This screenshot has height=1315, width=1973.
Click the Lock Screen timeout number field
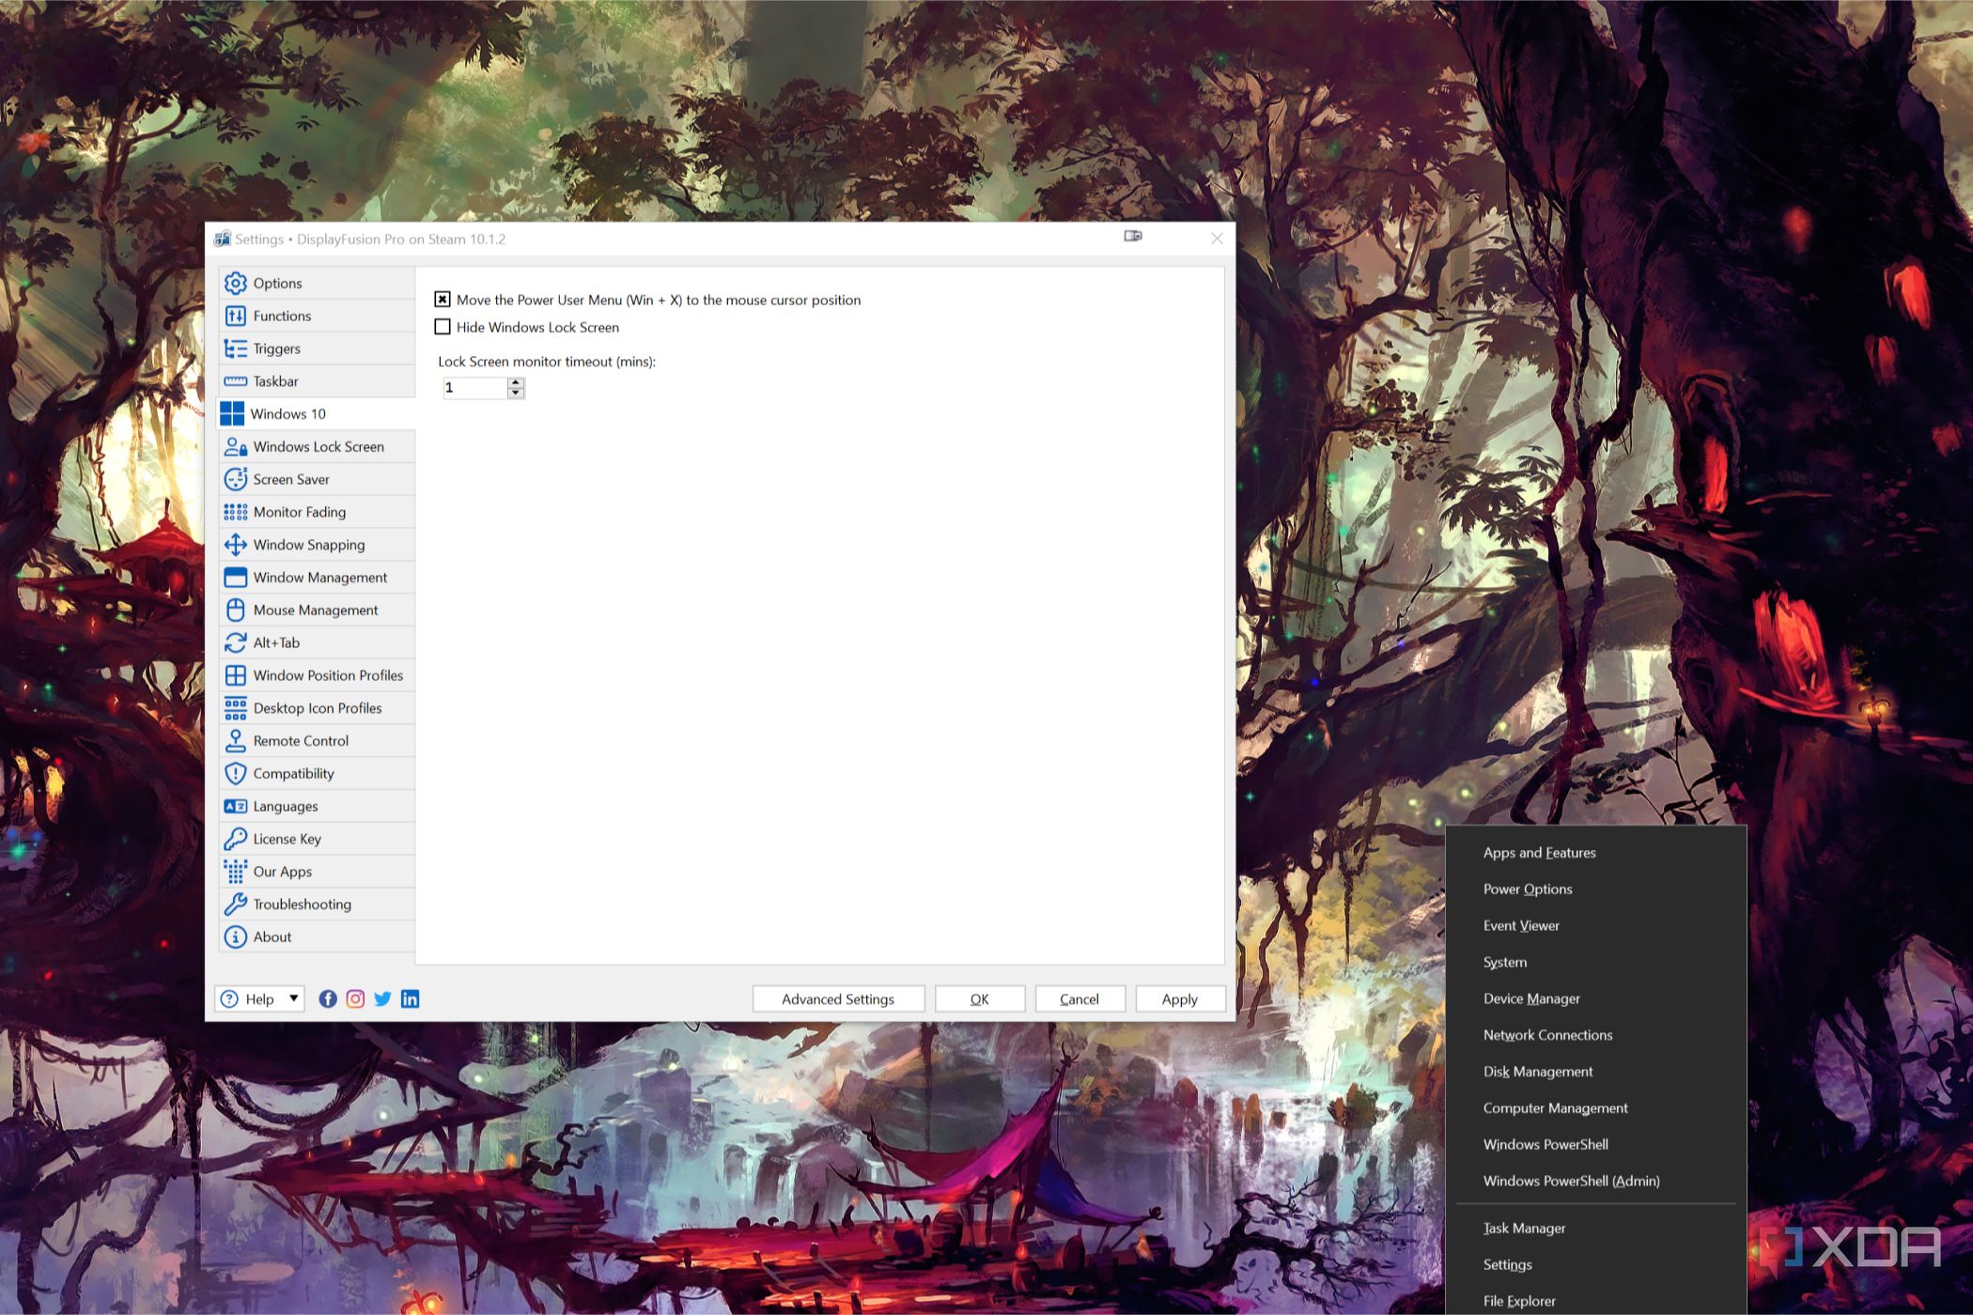click(x=474, y=388)
